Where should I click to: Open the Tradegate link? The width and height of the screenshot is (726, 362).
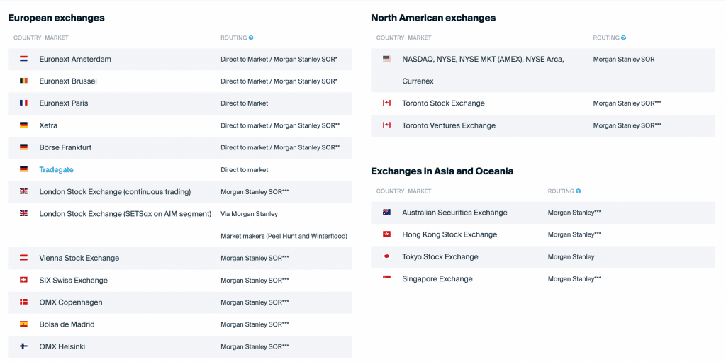(56, 170)
